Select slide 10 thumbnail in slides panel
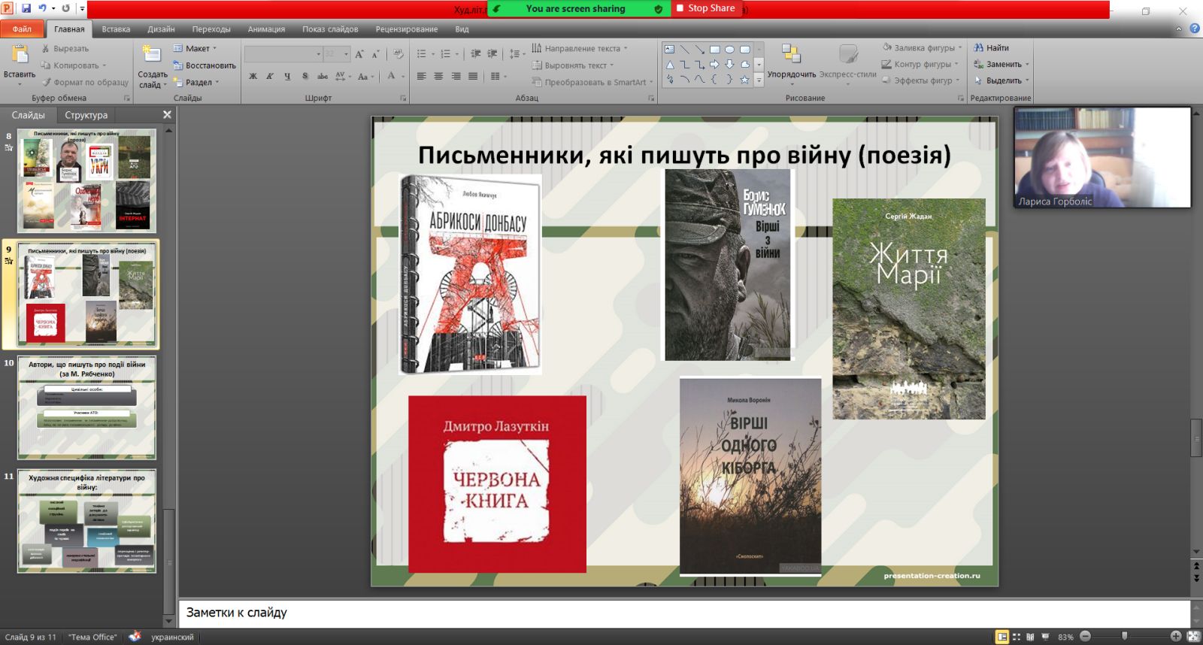1203x645 pixels. (87, 407)
